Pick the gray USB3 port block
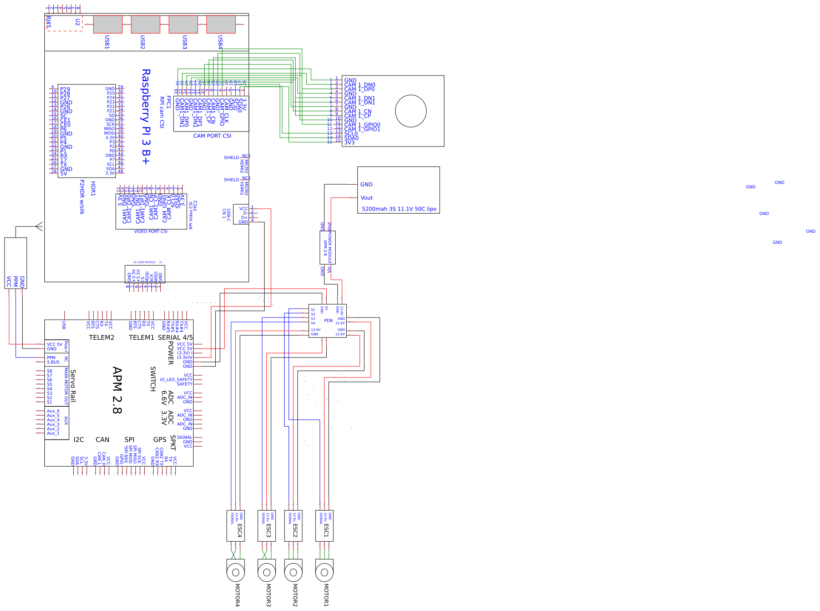820x611 pixels. tap(183, 24)
